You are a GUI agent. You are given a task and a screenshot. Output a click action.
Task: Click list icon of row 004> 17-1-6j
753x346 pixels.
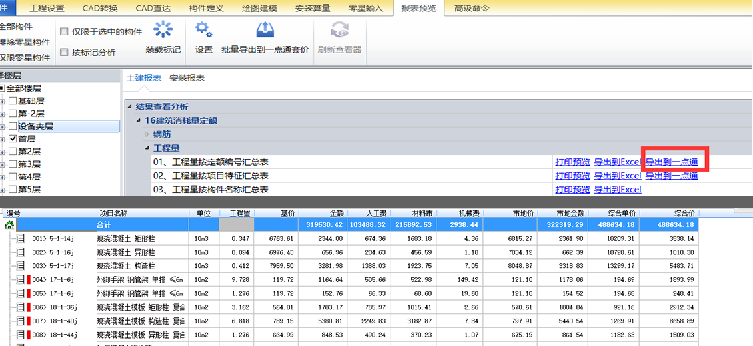tap(21, 279)
